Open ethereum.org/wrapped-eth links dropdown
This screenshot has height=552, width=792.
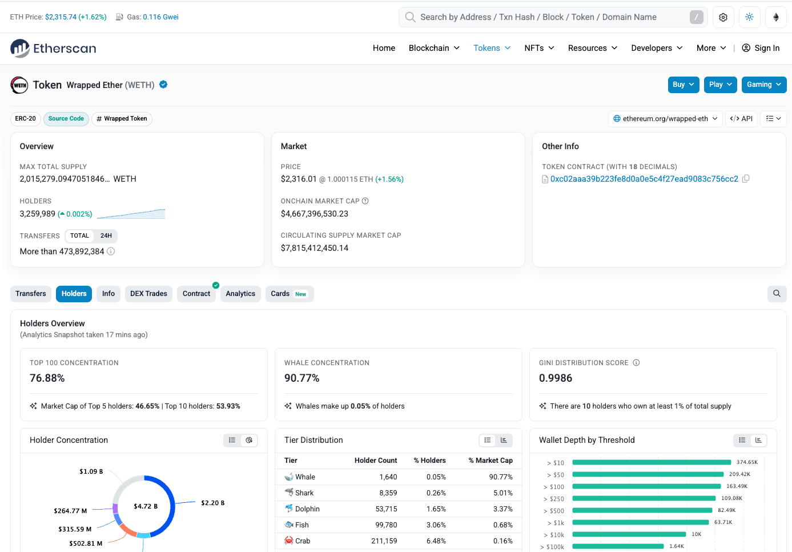click(x=665, y=119)
